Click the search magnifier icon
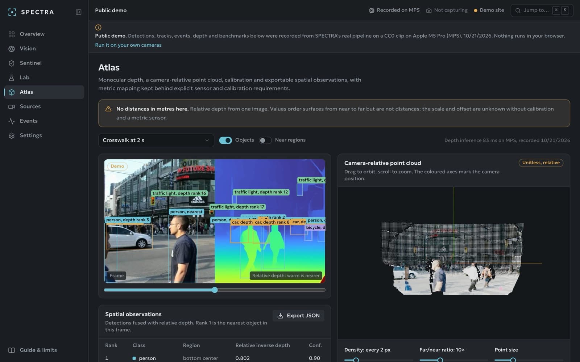Viewport: 580px width, 362px height. pyautogui.click(x=518, y=10)
